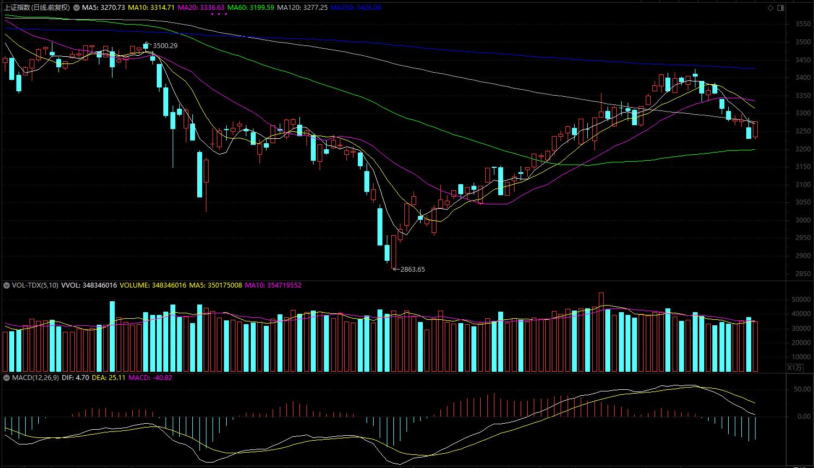Click the three magenta dots under MA20
Viewport: 814px width, 468px height.
coord(219,14)
